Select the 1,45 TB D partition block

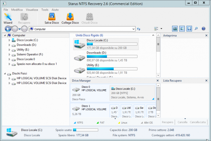point(114,111)
